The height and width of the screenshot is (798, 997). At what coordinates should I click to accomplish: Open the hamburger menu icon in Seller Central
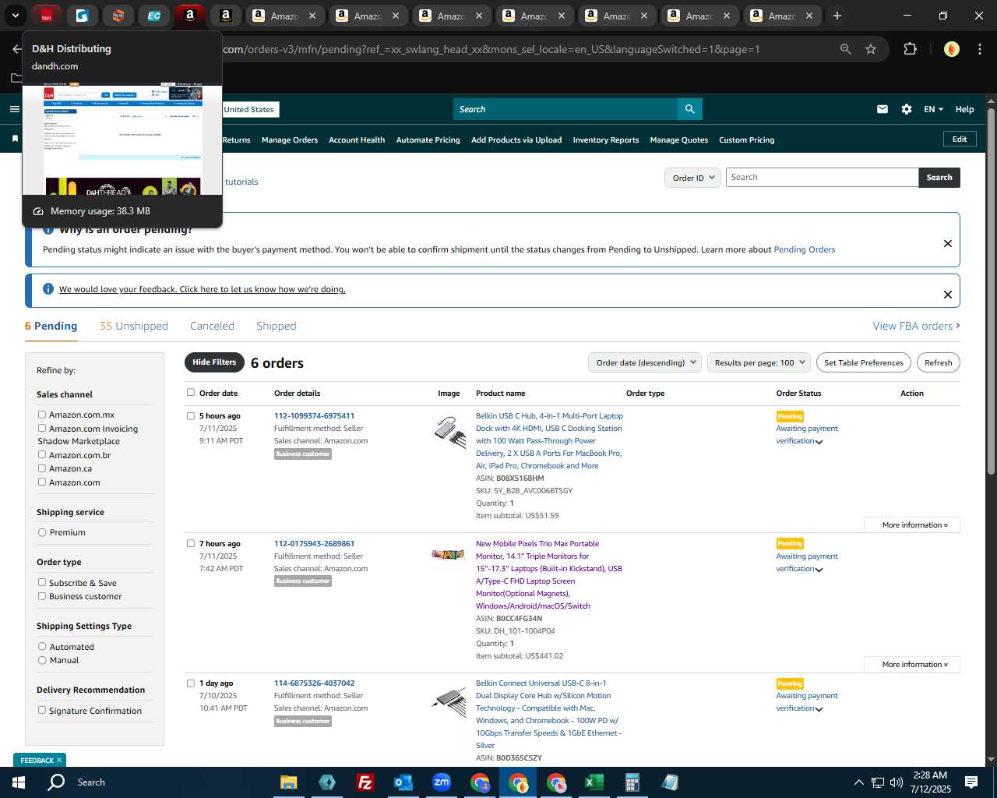tap(14, 109)
